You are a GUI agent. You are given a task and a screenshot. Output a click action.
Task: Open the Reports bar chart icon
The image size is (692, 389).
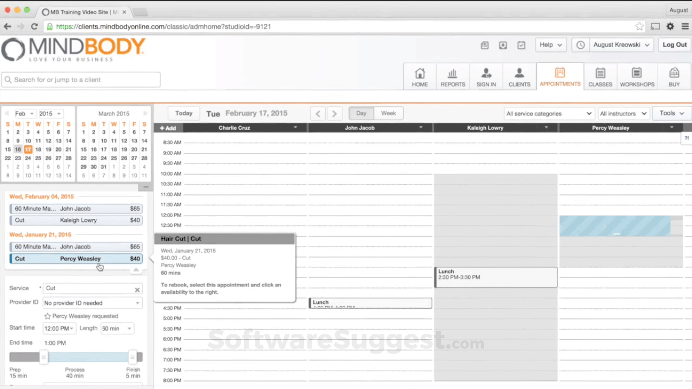pos(453,73)
